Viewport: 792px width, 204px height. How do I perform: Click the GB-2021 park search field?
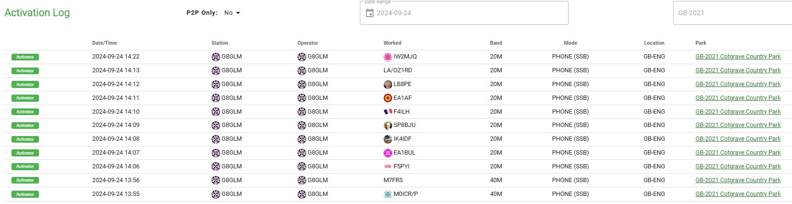732,13
